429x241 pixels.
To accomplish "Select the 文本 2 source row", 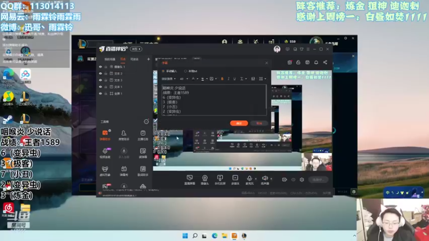I will 124,73.
